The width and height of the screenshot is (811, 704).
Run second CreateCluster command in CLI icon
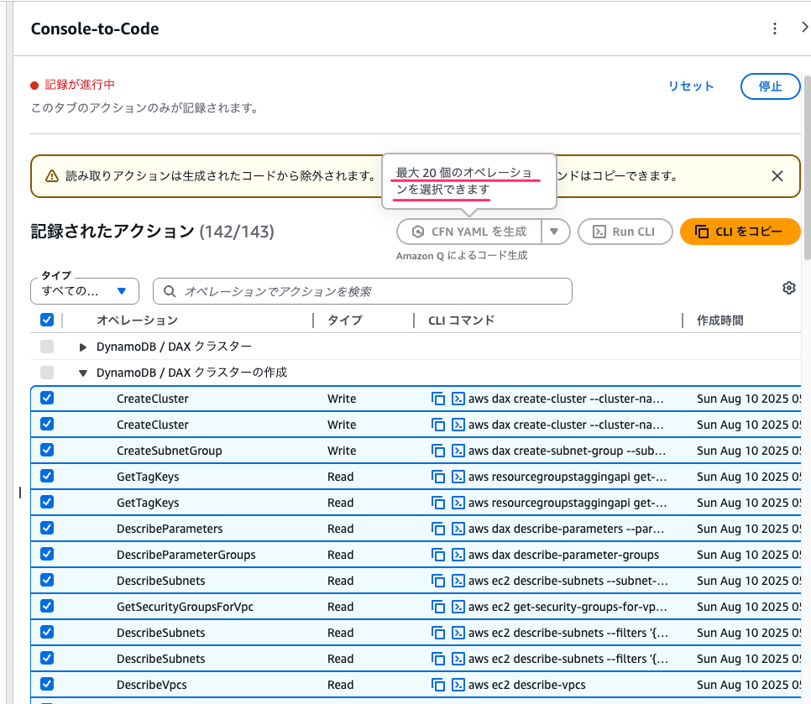point(458,425)
